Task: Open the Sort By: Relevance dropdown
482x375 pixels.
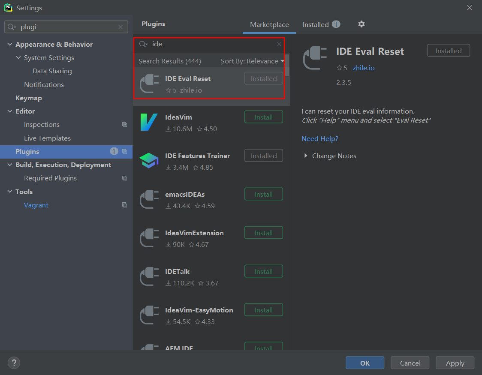Action: pyautogui.click(x=252, y=61)
